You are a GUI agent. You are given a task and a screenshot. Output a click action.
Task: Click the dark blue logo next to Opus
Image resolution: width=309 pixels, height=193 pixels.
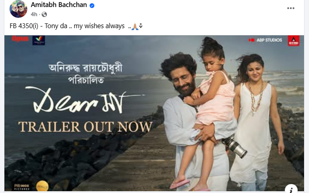pyautogui.click(x=39, y=40)
